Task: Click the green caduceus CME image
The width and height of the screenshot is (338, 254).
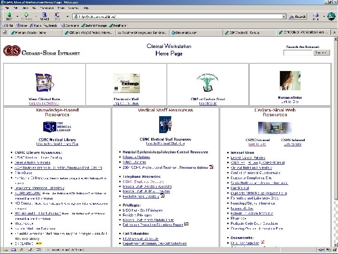Action: [207, 82]
